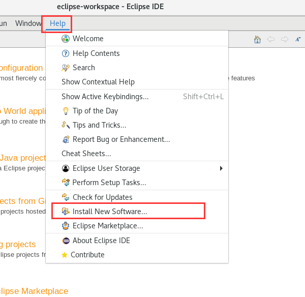
Task: Click the forward navigation arrow
Action: coord(285,39)
